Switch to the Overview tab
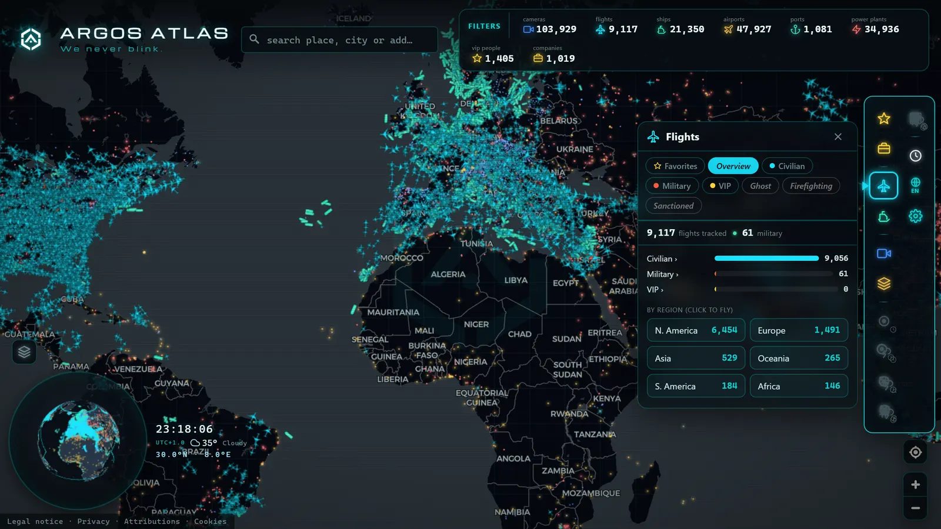Screen dimensions: 941x529 733,166
